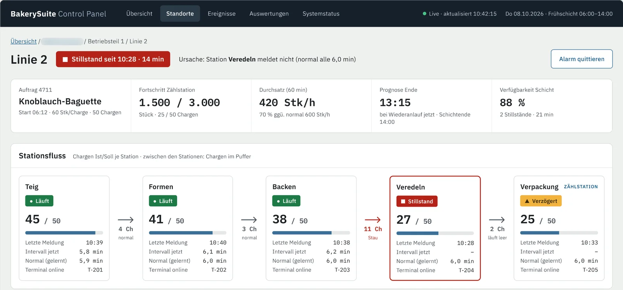
Task: Click the Formen progress bar
Action: [188, 233]
